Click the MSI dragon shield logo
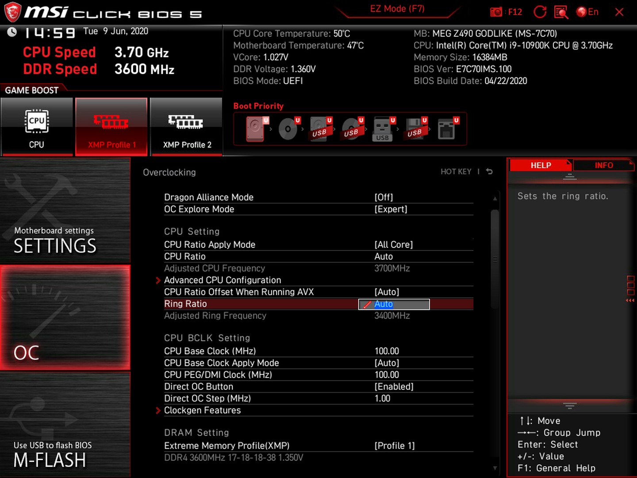 coord(12,12)
